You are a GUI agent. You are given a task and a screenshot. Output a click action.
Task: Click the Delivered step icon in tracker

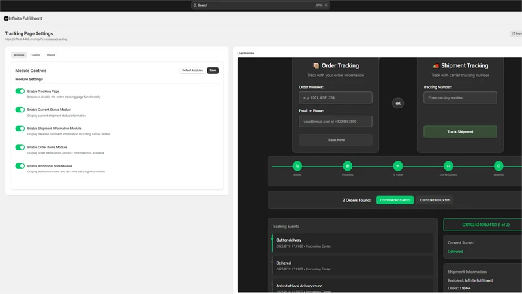tap(499, 166)
